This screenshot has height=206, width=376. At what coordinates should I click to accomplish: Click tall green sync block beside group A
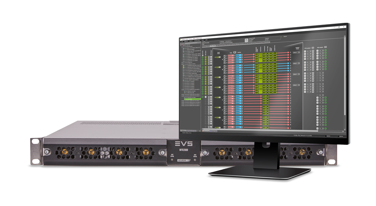260,57
